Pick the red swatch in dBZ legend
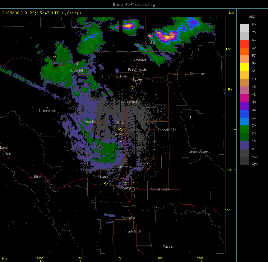 coord(244,44)
